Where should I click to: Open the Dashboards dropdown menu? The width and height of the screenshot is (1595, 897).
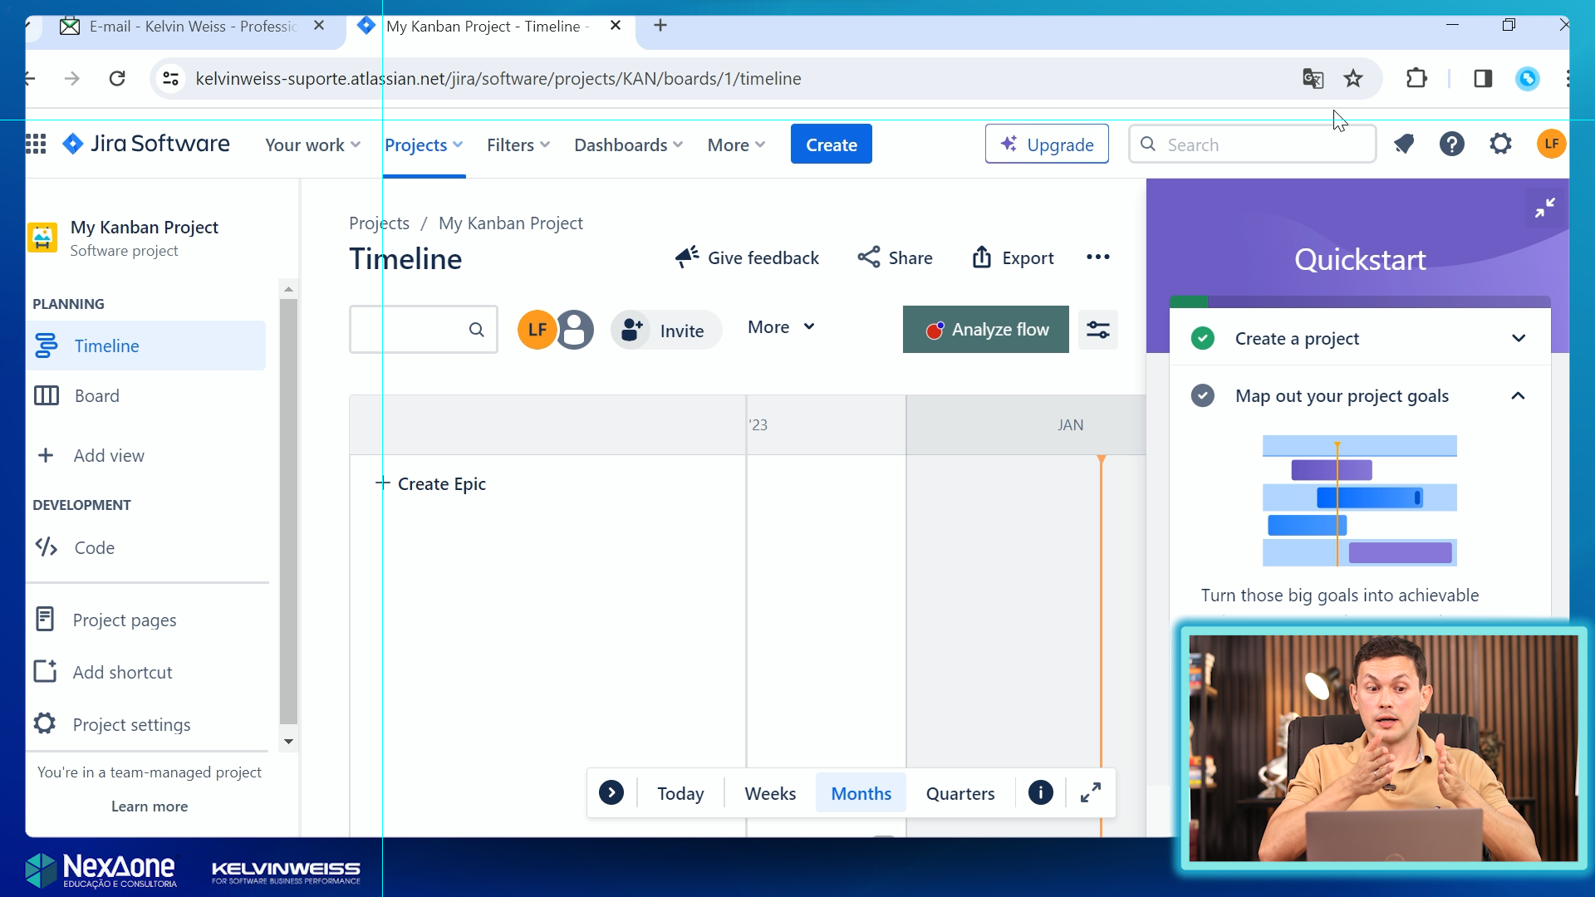tap(629, 145)
